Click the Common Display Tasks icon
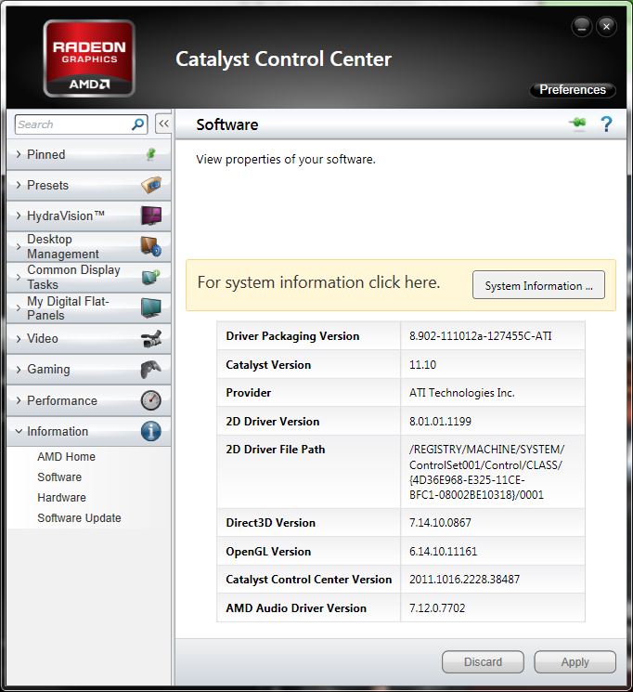The height and width of the screenshot is (692, 633). pyautogui.click(x=151, y=277)
